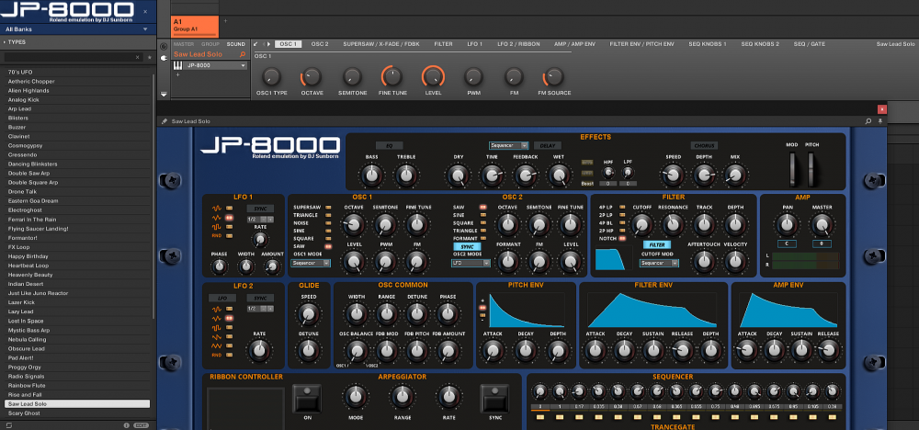
Task: Select the OSC 2 FORMANT waveform
Action: [x=482, y=239]
